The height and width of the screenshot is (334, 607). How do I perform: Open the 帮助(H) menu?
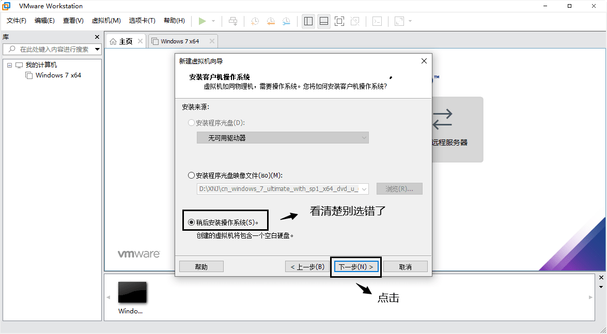click(174, 21)
